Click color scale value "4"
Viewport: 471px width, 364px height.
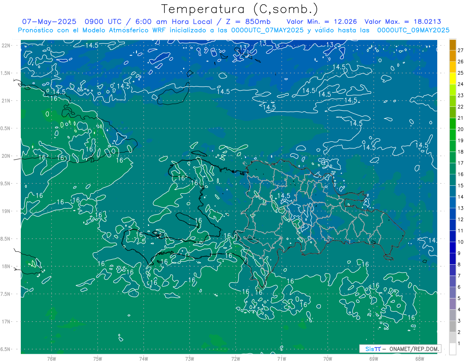[460, 310]
